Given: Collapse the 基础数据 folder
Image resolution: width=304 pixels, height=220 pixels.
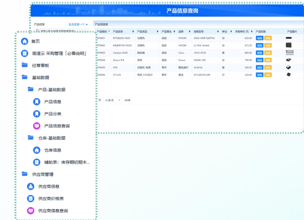Looking at the screenshot, I should pyautogui.click(x=25, y=78).
